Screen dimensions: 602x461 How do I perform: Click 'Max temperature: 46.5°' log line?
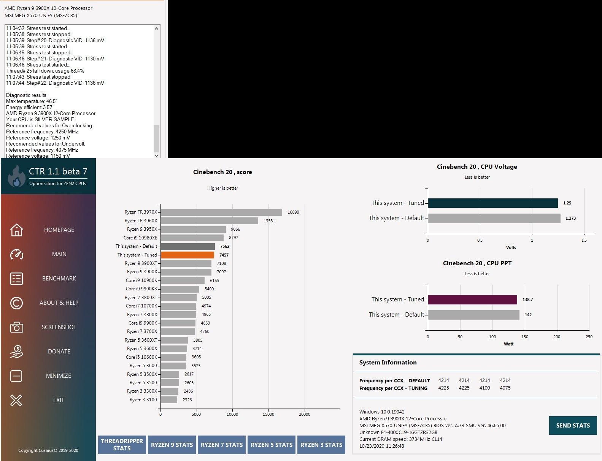[x=32, y=101]
